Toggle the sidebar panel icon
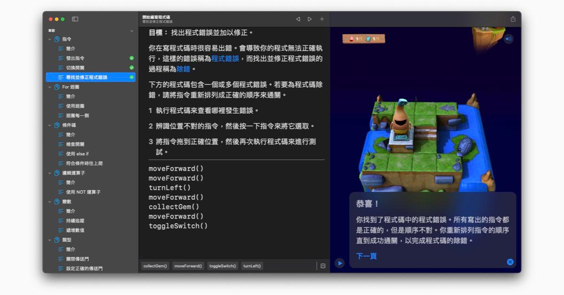This screenshot has height=295, width=564. pyautogui.click(x=75, y=19)
